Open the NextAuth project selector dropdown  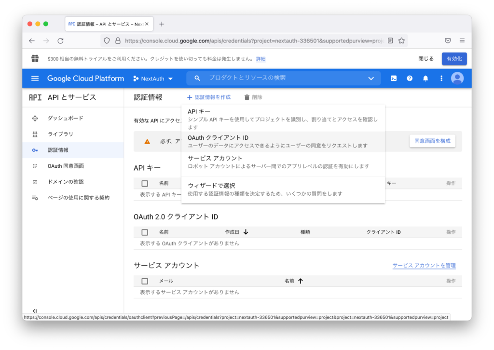153,78
